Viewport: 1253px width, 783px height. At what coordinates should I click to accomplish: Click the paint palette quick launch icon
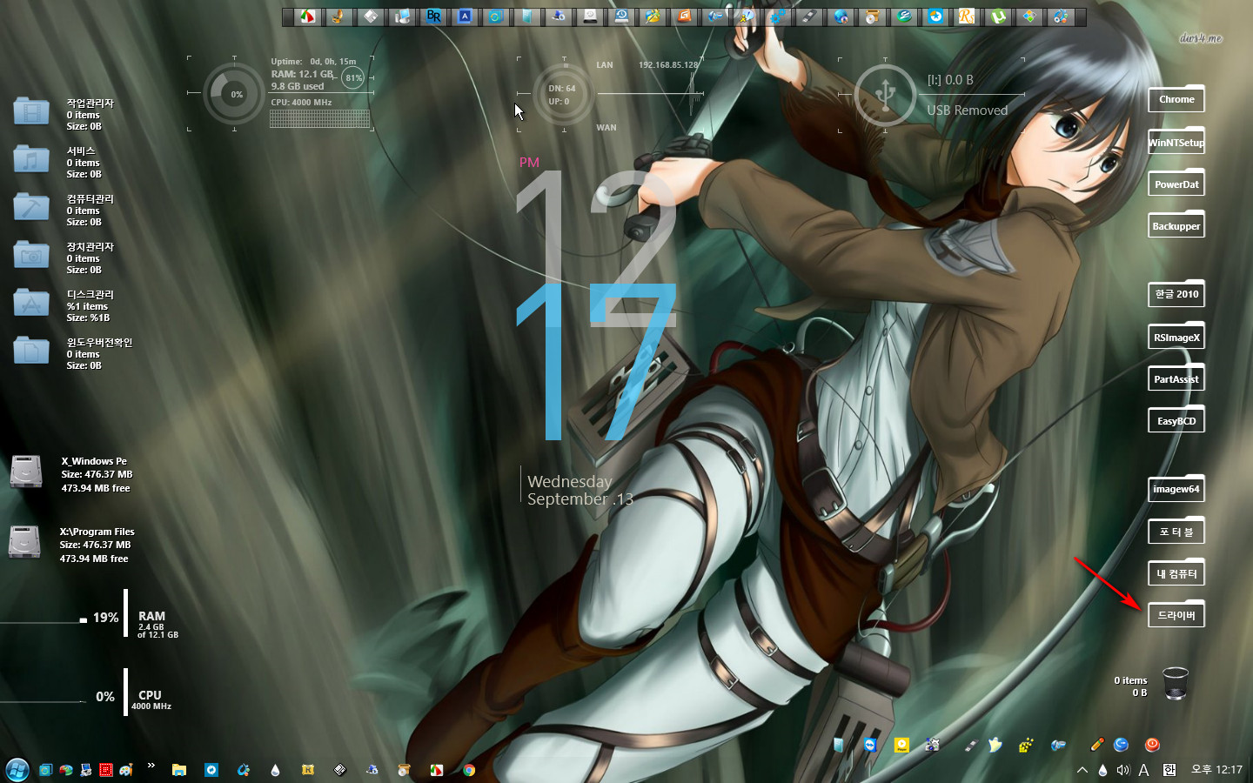pos(126,770)
